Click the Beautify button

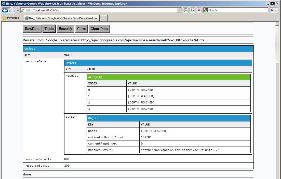pos(65,29)
